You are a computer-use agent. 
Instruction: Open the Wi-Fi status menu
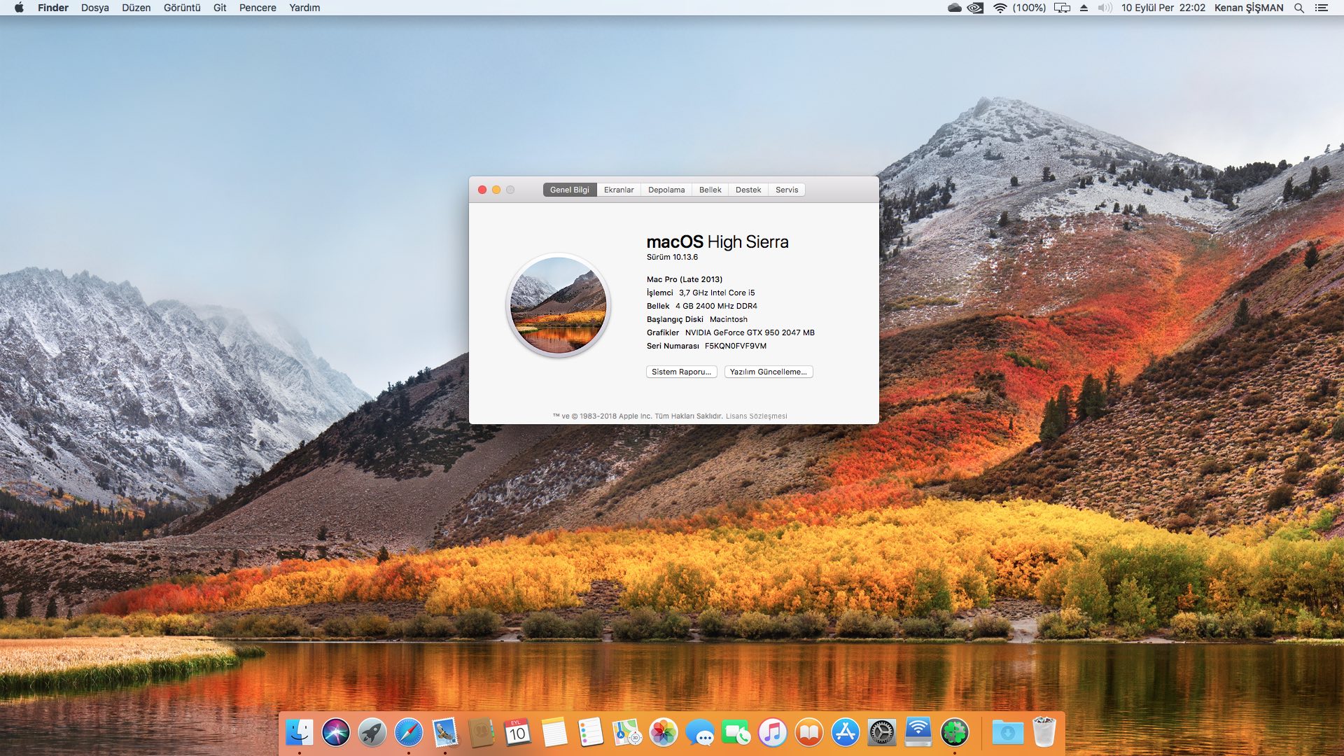[1000, 8]
